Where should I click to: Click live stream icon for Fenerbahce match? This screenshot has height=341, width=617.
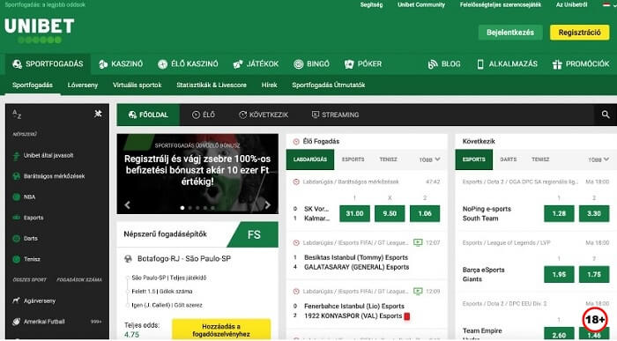pyautogui.click(x=418, y=291)
